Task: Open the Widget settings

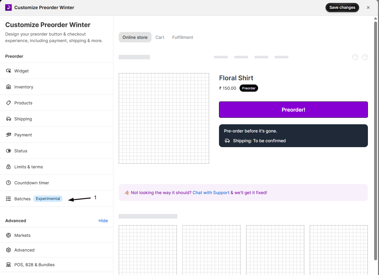Action: [57, 71]
